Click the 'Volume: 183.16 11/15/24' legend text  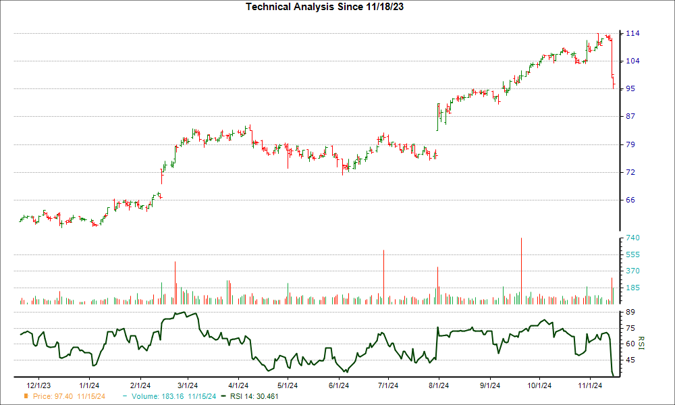point(174,396)
